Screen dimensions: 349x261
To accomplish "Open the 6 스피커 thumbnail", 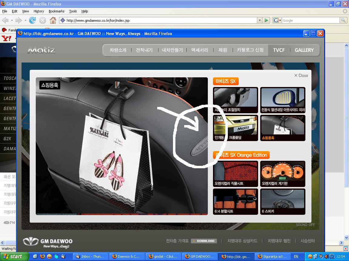I will tap(283, 201).
